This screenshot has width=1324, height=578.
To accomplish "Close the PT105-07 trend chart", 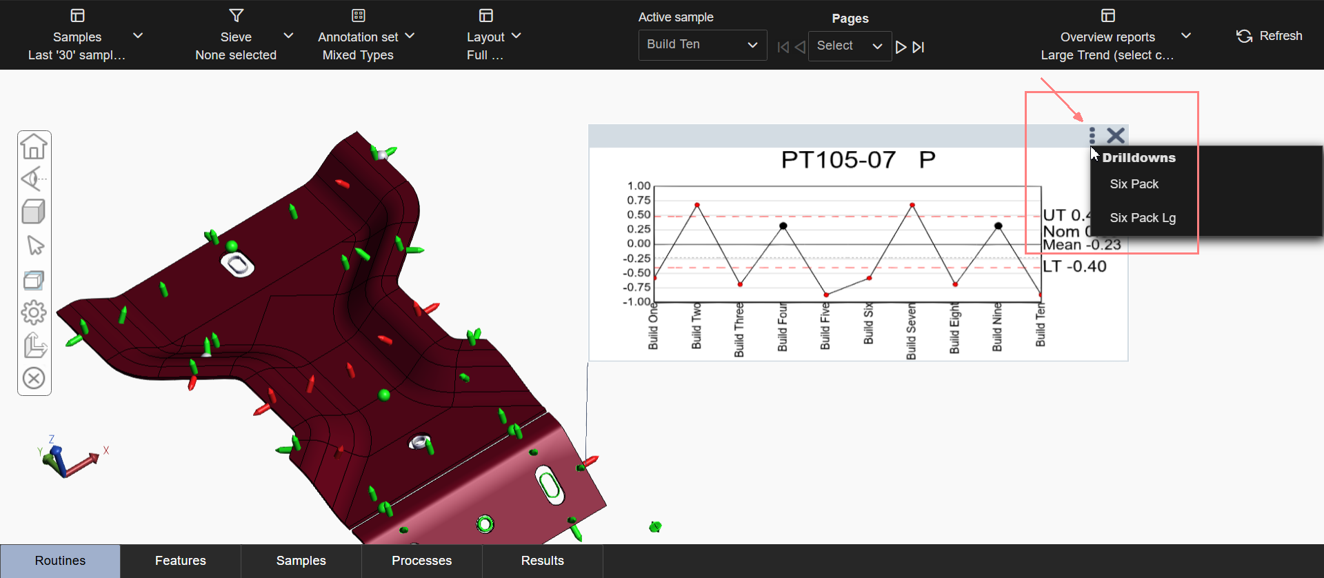I will 1116,135.
